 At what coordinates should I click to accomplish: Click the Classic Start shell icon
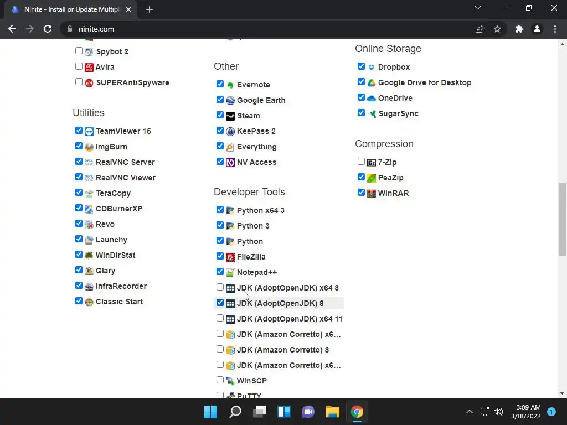(89, 302)
